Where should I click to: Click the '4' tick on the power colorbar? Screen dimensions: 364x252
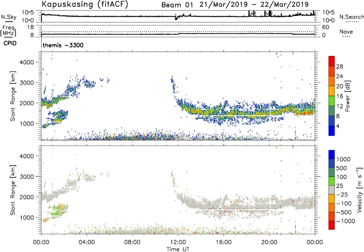tap(338, 126)
